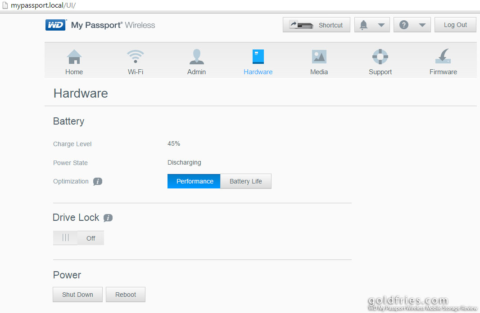Show Drive Lock info tooltip icon
The width and height of the screenshot is (480, 313).
click(x=108, y=218)
